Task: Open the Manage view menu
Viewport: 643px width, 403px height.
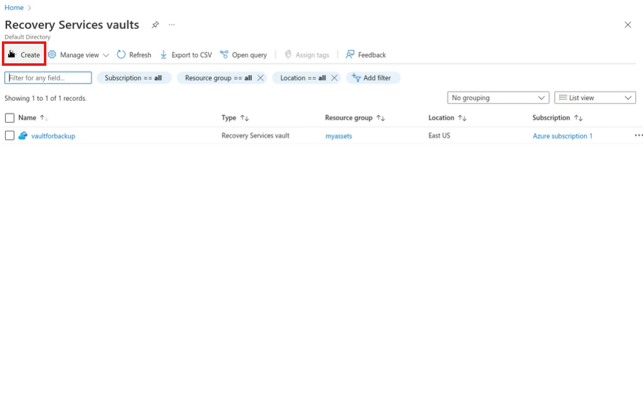Action: click(78, 55)
